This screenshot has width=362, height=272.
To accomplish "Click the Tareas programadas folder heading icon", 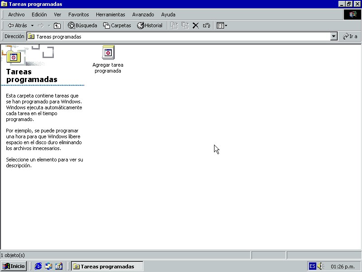I will [x=14, y=57].
